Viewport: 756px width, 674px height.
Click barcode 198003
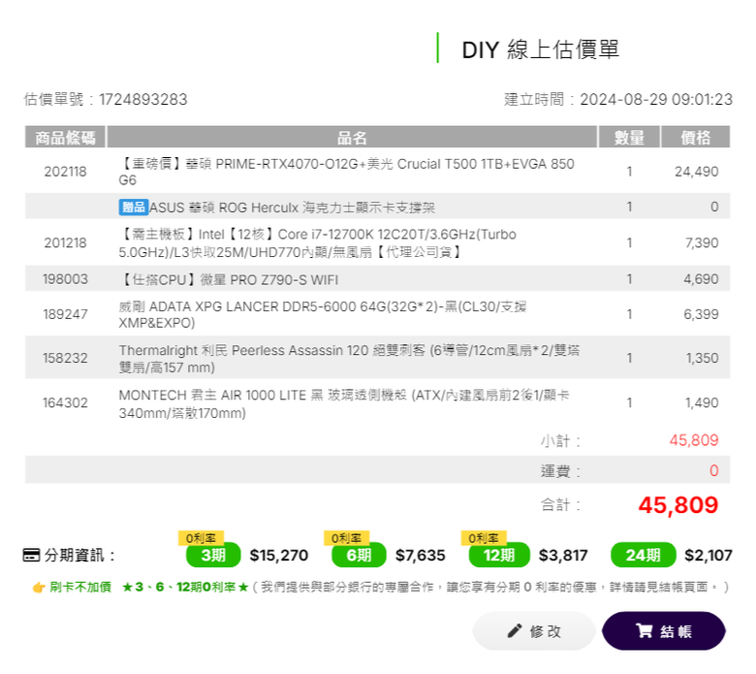click(65, 279)
